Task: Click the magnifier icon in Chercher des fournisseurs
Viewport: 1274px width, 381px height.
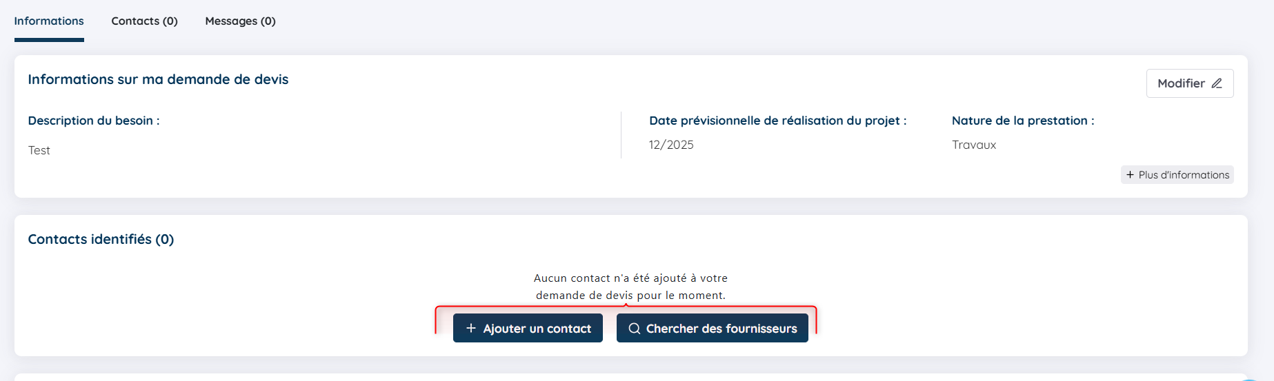Action: pos(634,329)
